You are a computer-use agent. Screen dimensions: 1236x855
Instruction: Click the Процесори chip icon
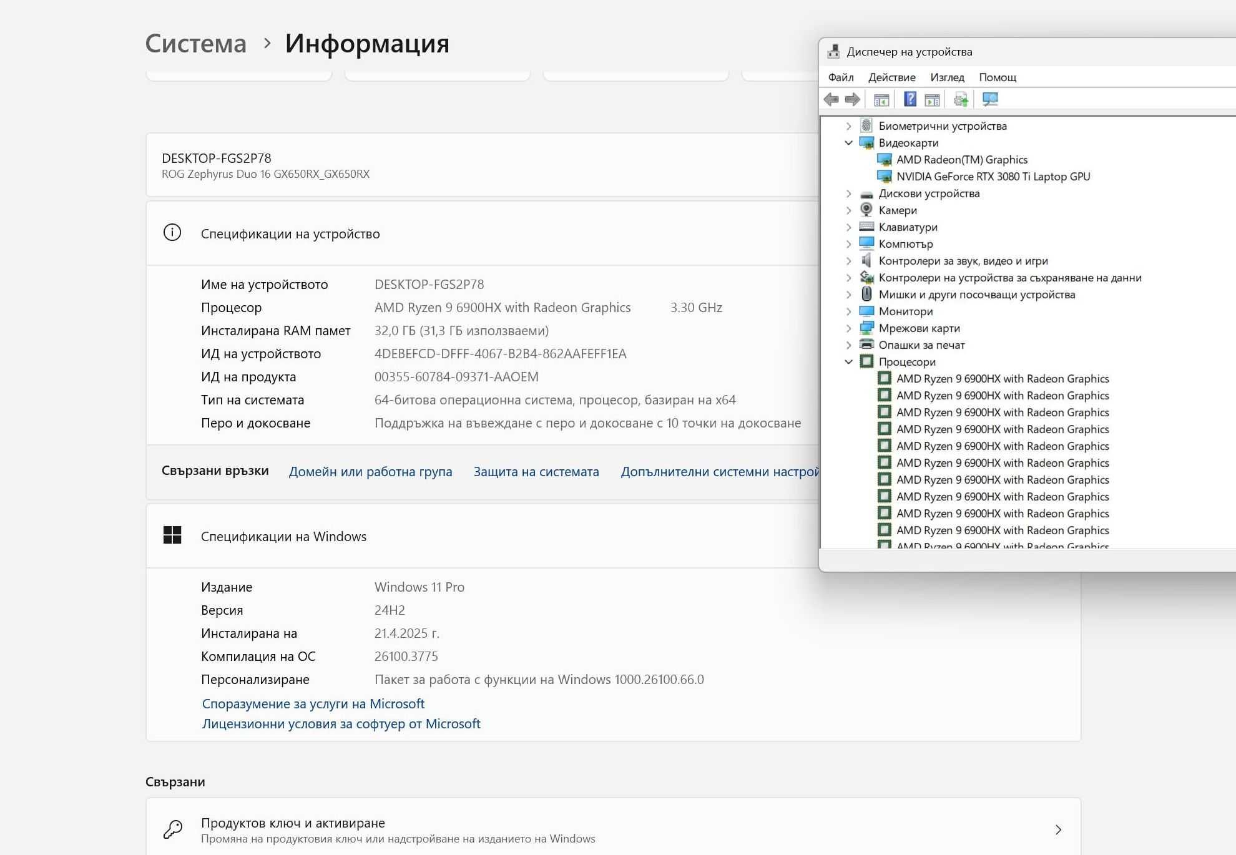tap(866, 361)
